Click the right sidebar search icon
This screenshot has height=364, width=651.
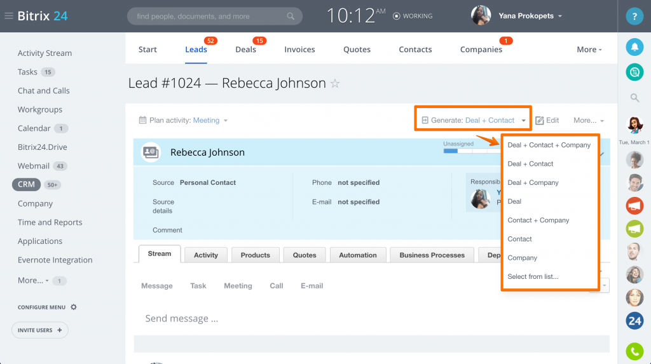[634, 98]
